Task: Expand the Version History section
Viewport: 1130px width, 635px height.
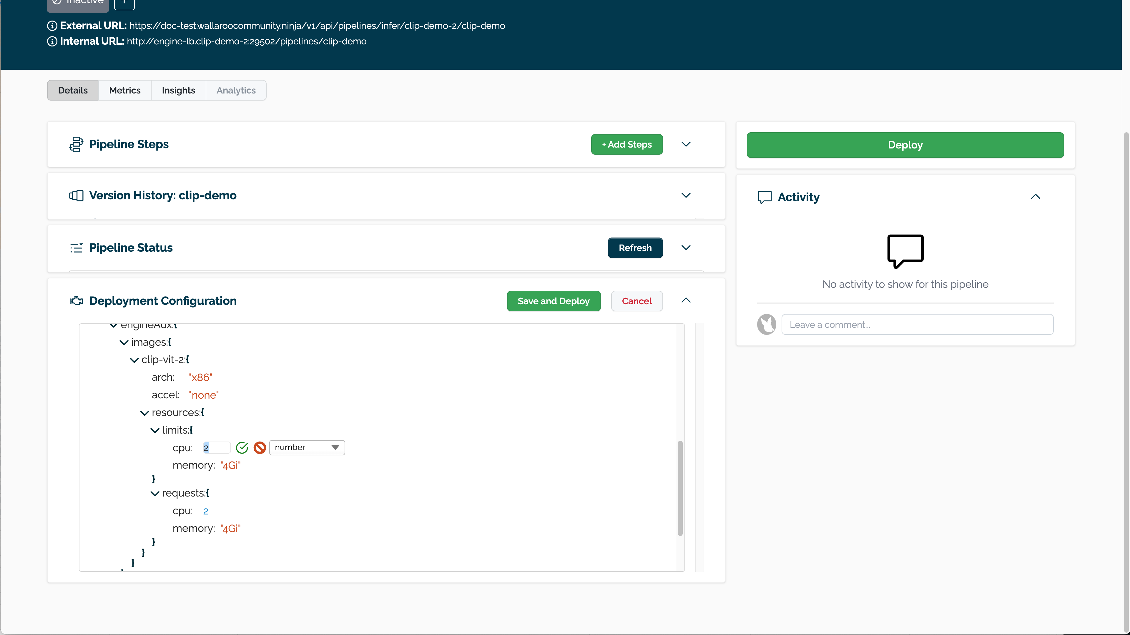Action: point(686,195)
